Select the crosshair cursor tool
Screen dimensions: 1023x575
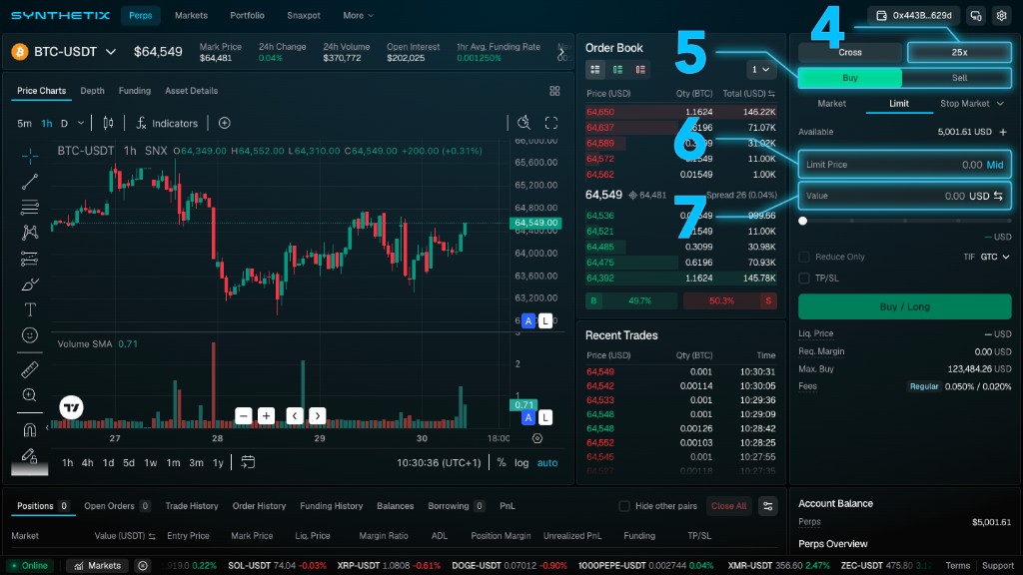click(29, 156)
